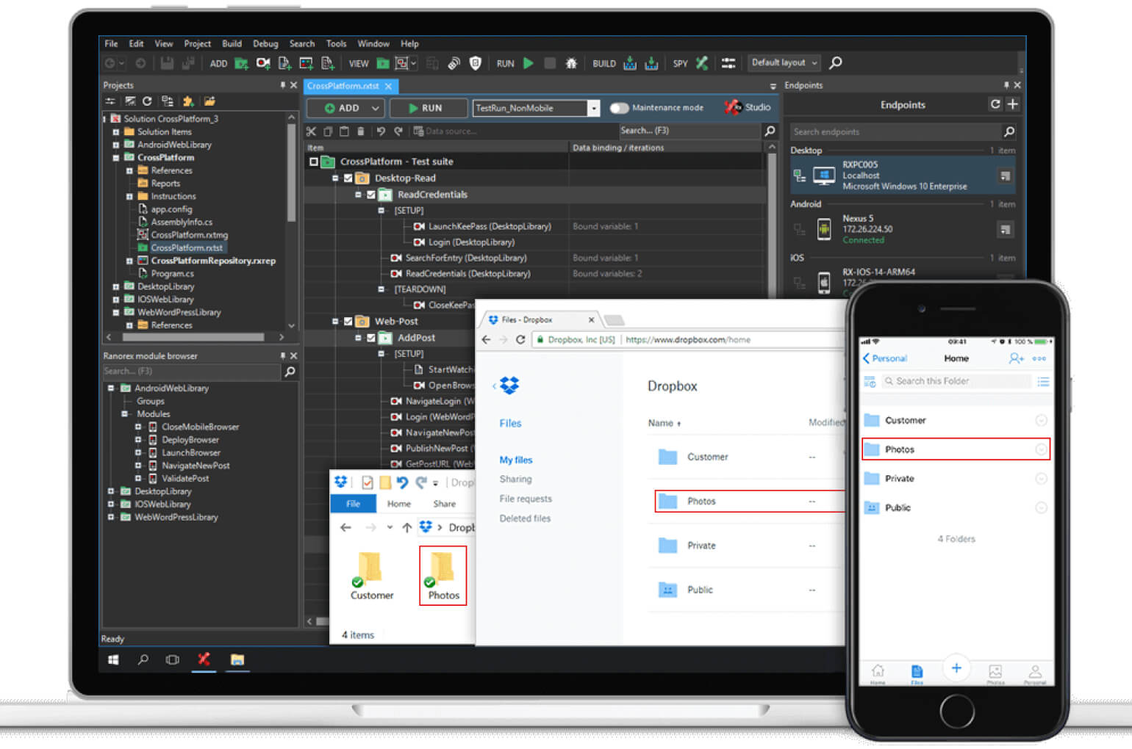Open the TestRun_NonMobile configuration dropdown
This screenshot has width=1132, height=749.
pos(594,108)
